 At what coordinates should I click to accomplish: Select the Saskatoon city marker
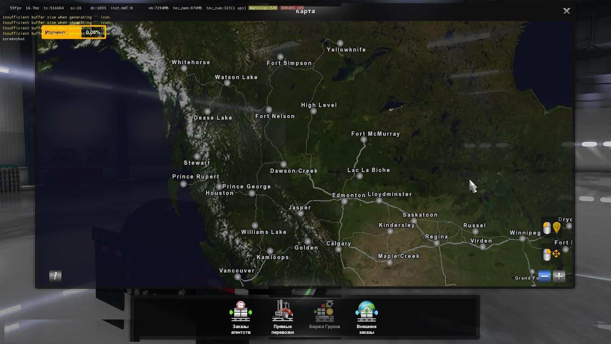click(414, 221)
